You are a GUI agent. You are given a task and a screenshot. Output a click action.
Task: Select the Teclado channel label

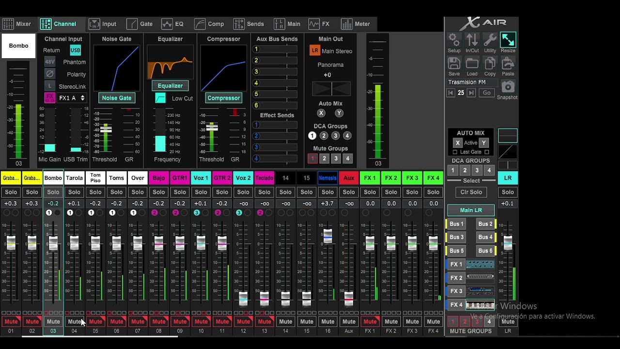[x=264, y=178]
